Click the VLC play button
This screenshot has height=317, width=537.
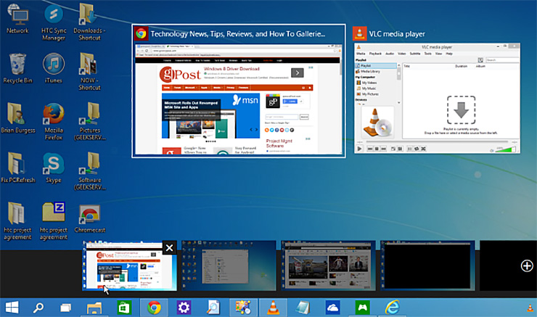point(359,149)
